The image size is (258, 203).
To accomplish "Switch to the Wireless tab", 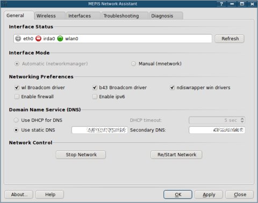I will pyautogui.click(x=49, y=16).
